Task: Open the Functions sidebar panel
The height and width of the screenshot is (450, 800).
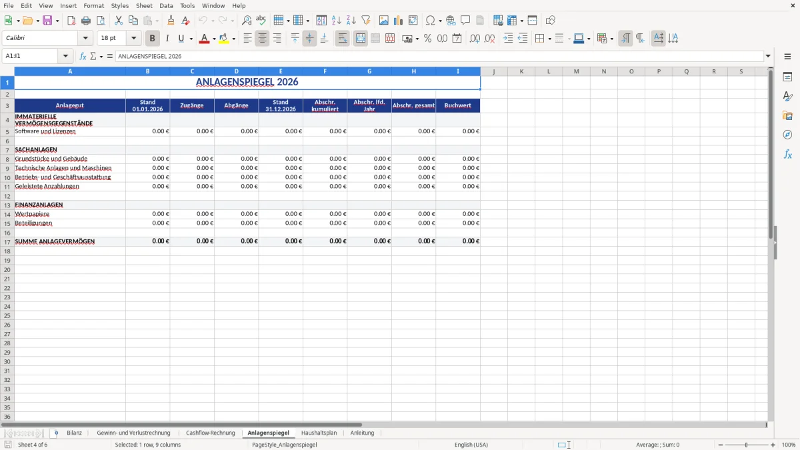Action: click(788, 154)
